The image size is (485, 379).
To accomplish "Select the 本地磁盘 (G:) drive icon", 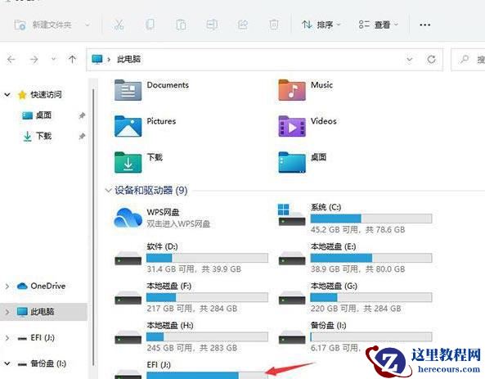I will (292, 297).
